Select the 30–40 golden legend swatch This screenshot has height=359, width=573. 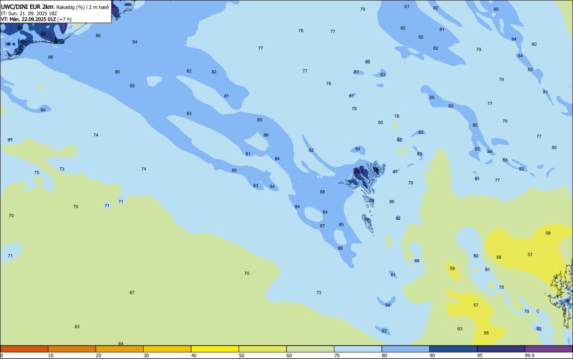coord(167,349)
